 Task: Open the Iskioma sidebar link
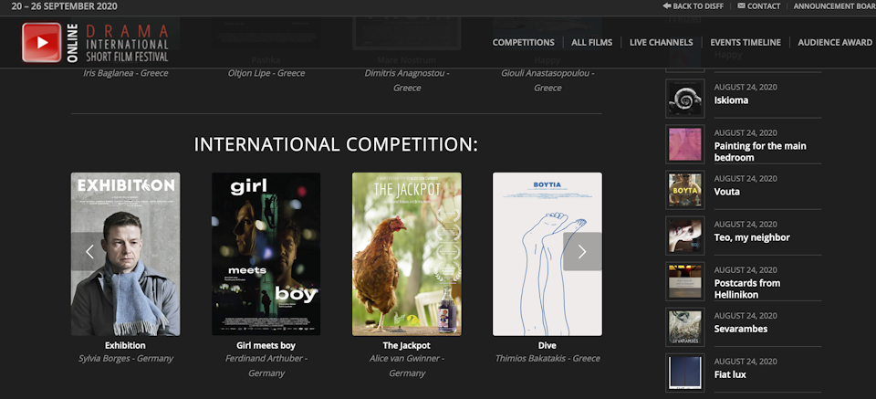[731, 100]
